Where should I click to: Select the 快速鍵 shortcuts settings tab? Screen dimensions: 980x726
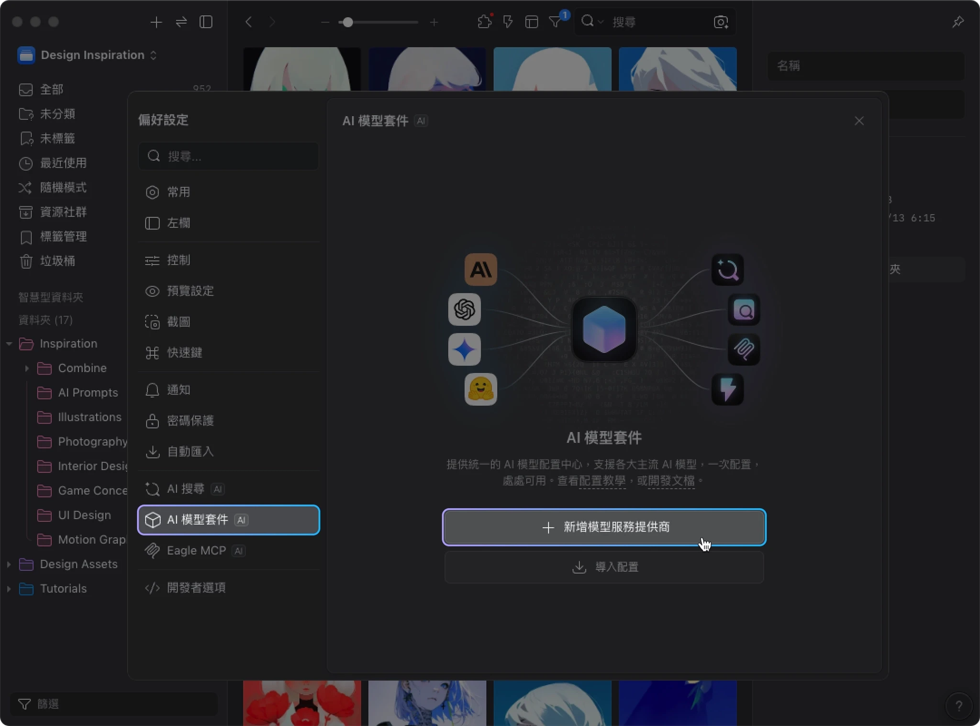(x=184, y=353)
